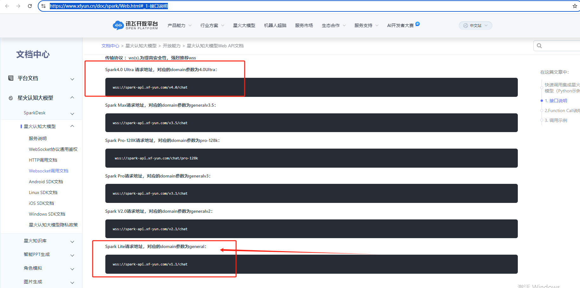Open iOS SDK文档 in the sidebar

point(41,203)
